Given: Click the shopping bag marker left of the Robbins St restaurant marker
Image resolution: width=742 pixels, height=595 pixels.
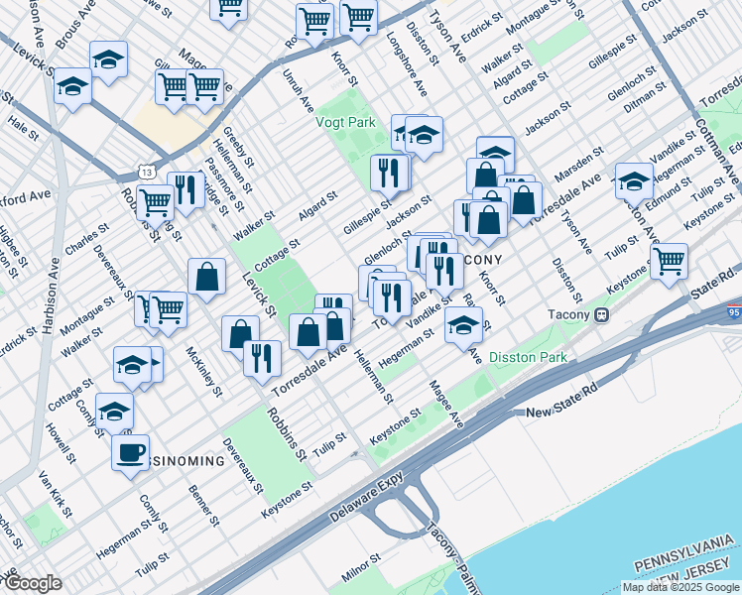Looking at the screenshot, I should pos(240,334).
